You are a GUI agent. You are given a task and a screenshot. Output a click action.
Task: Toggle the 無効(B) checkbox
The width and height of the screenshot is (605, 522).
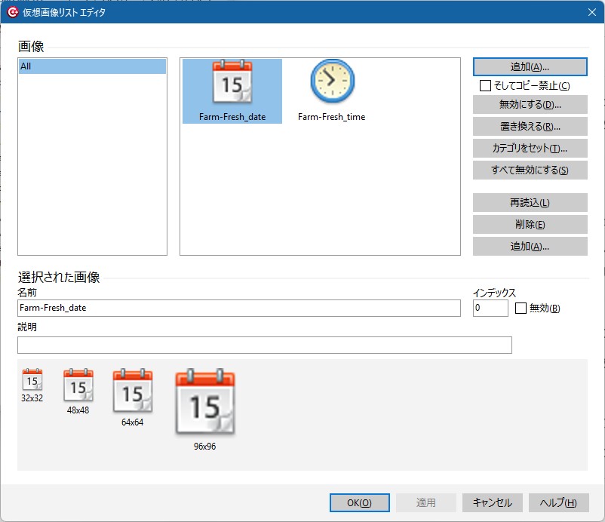pos(521,308)
